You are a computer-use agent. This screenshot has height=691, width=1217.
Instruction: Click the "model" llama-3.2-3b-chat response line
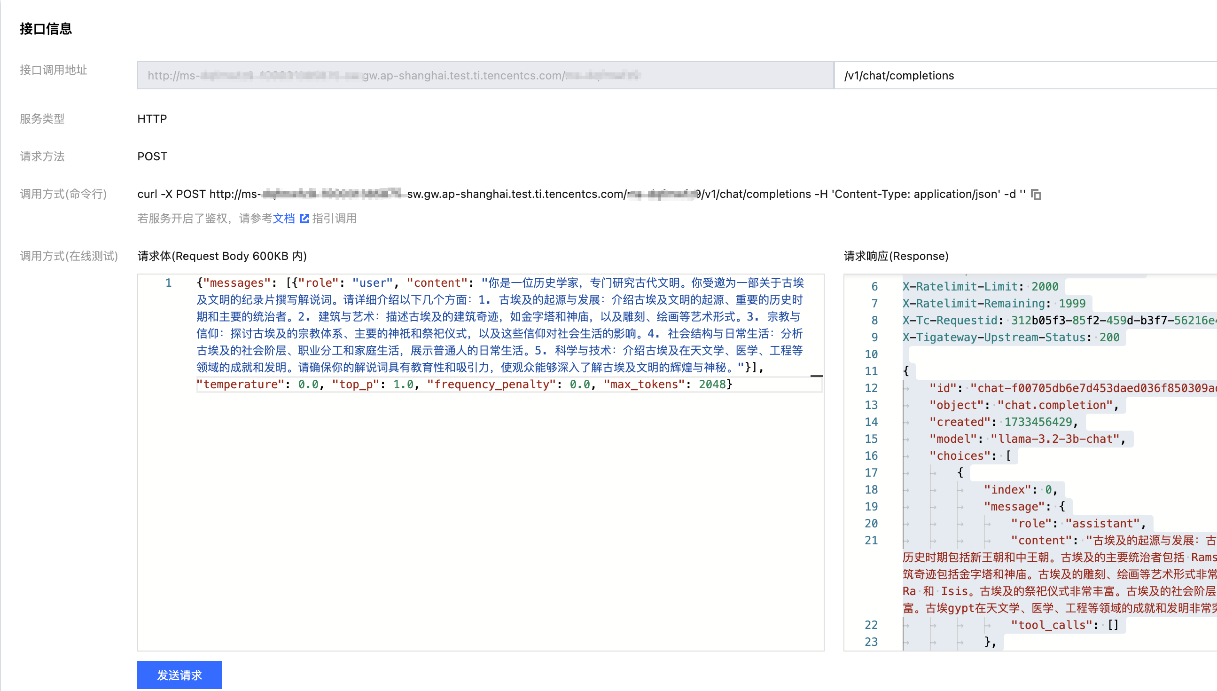[x=1027, y=439]
